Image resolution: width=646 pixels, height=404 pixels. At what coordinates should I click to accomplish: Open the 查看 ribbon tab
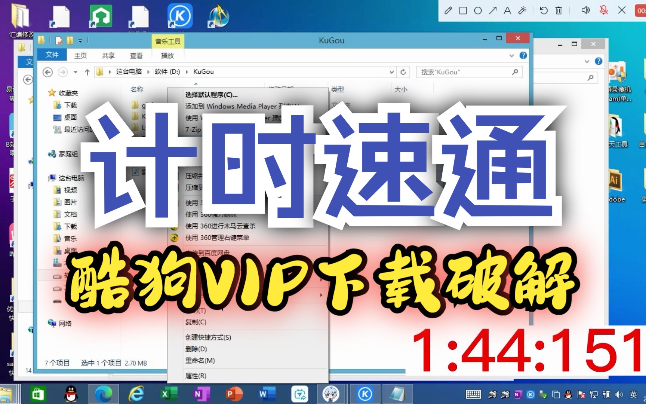(x=136, y=55)
